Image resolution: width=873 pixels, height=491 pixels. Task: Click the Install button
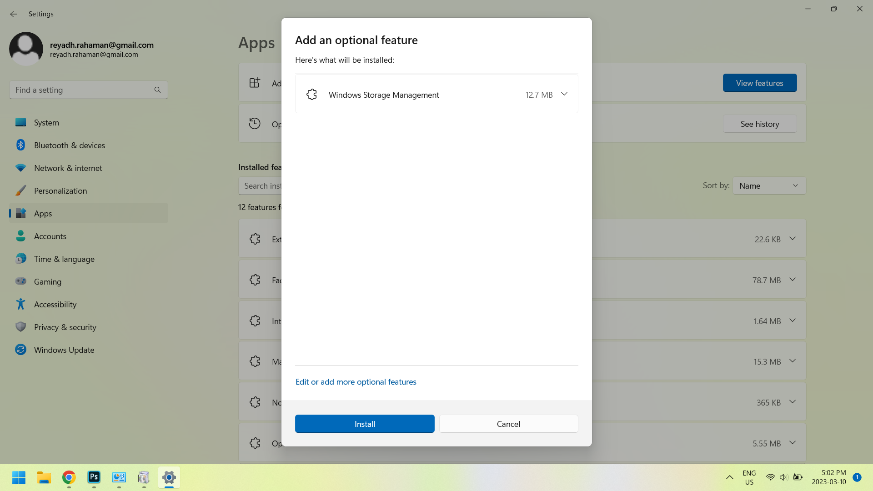pyautogui.click(x=364, y=424)
